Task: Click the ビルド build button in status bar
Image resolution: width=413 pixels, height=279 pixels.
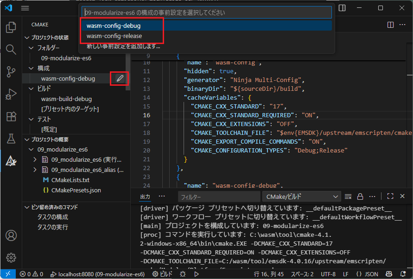Action: point(162,274)
